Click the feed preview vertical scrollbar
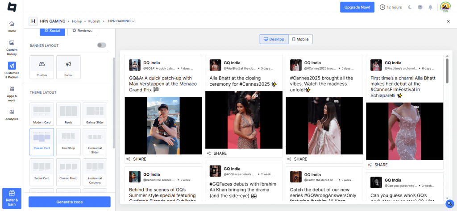Viewport: 457px width, 211px height. click(x=447, y=71)
